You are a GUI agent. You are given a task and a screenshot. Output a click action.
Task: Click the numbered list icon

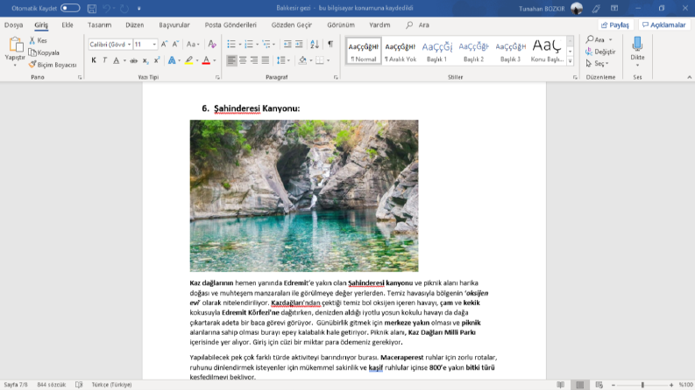point(249,45)
